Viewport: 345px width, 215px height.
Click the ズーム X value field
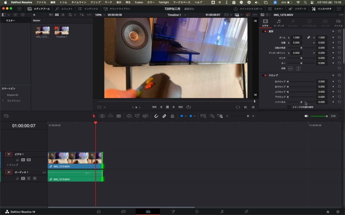click(x=296, y=38)
